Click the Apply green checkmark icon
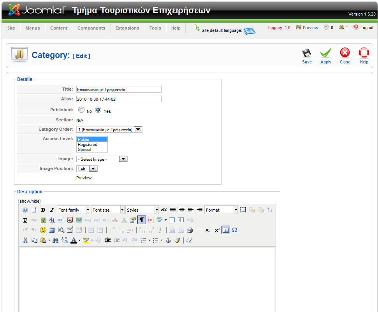Viewport: 378px width, 312px height. pyautogui.click(x=326, y=53)
